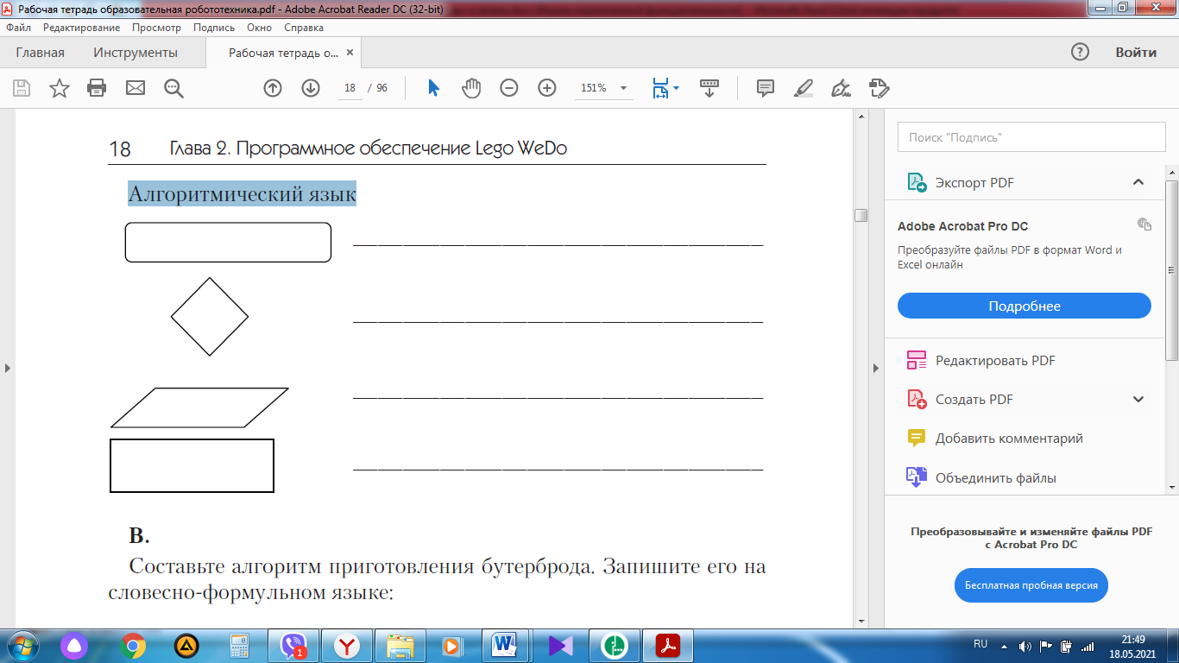Open the Windows Start button
Screen dimensions: 1179x663
coord(22,645)
